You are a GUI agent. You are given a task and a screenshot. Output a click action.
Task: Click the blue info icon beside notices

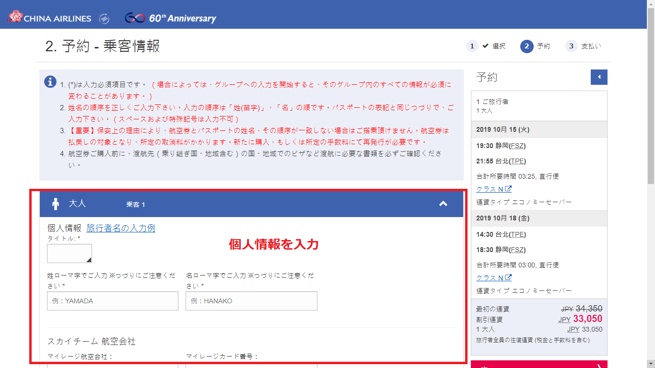(50, 82)
